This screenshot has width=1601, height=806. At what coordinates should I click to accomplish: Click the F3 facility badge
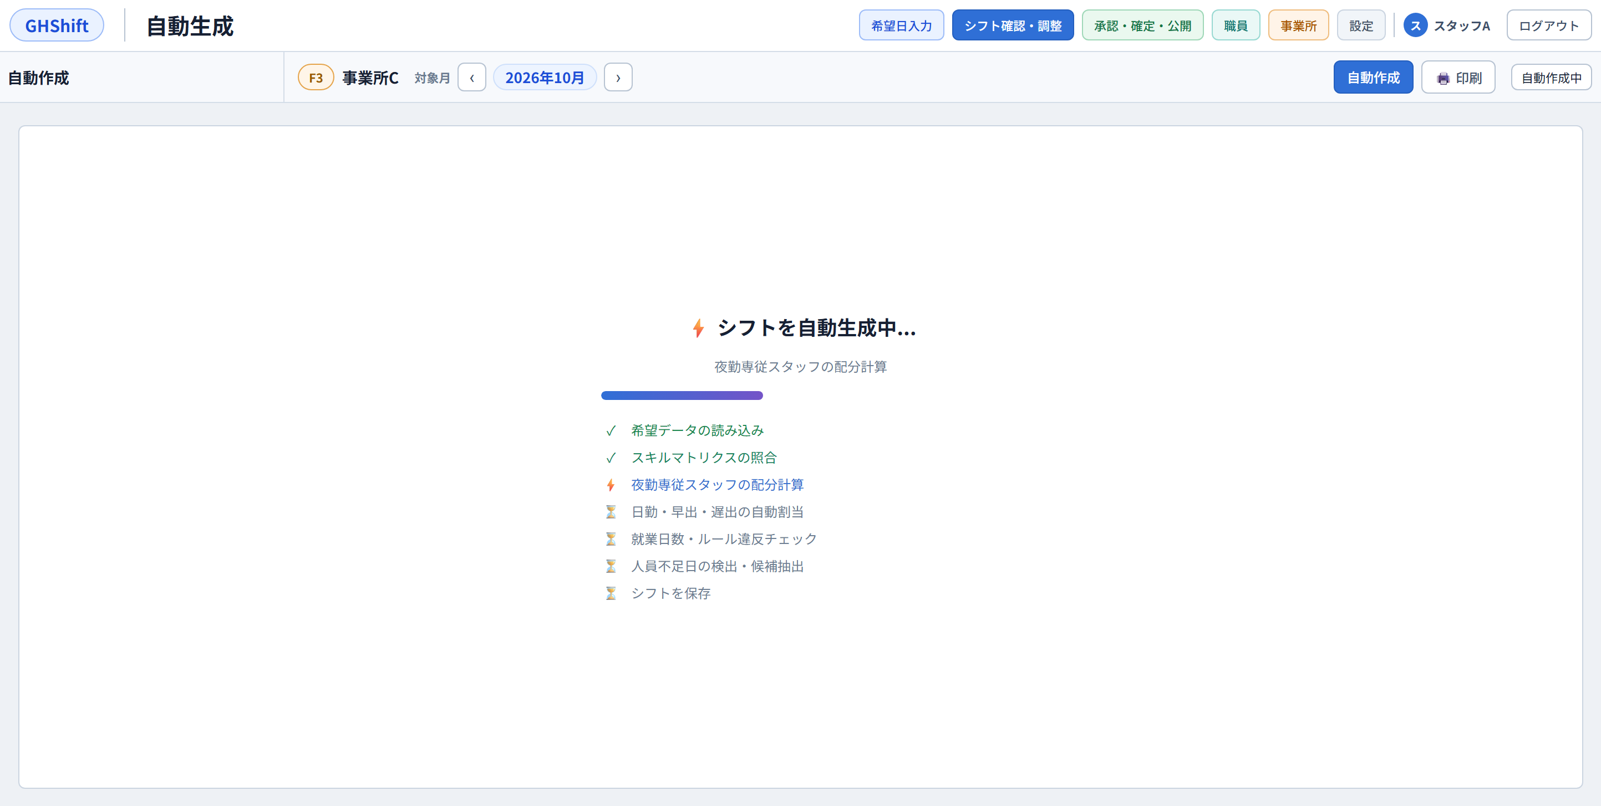click(x=316, y=78)
